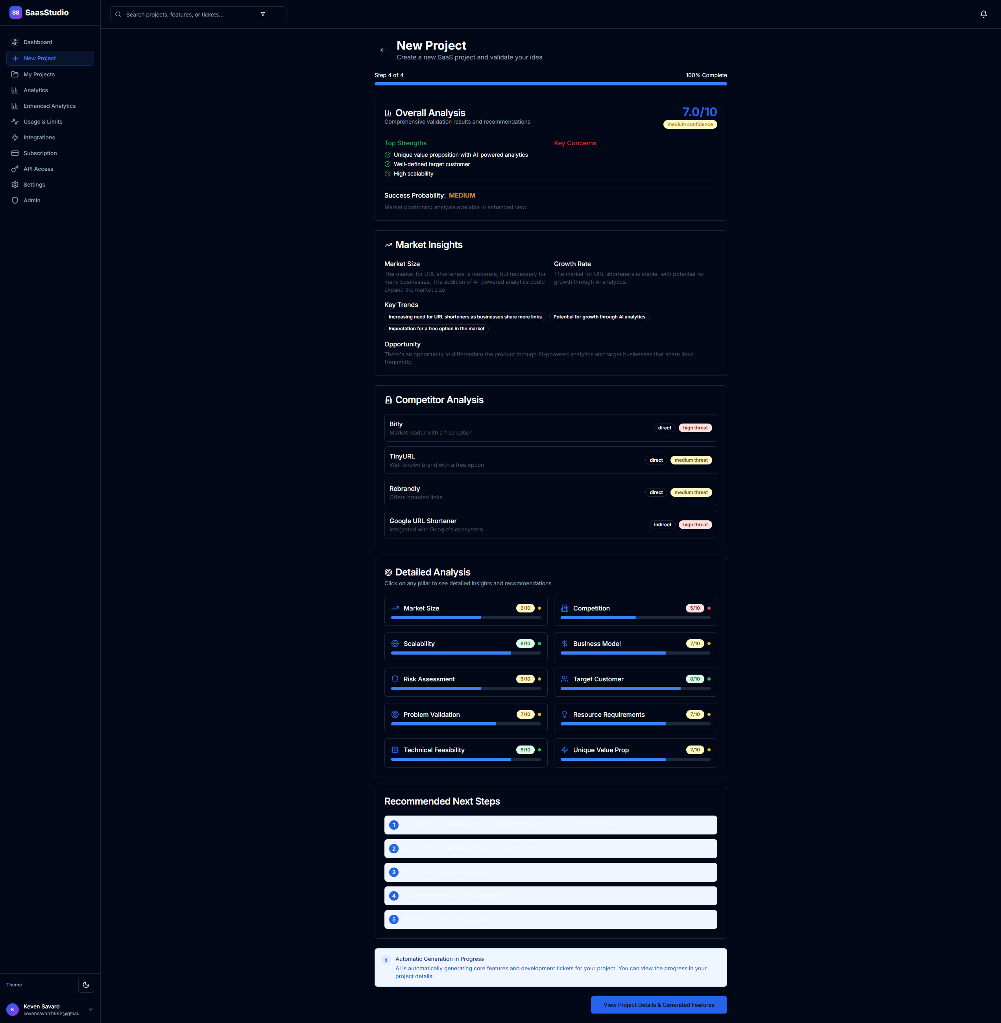Viewport: 1001px width, 1023px height.
Task: Open the Subscription page
Action: pyautogui.click(x=40, y=153)
